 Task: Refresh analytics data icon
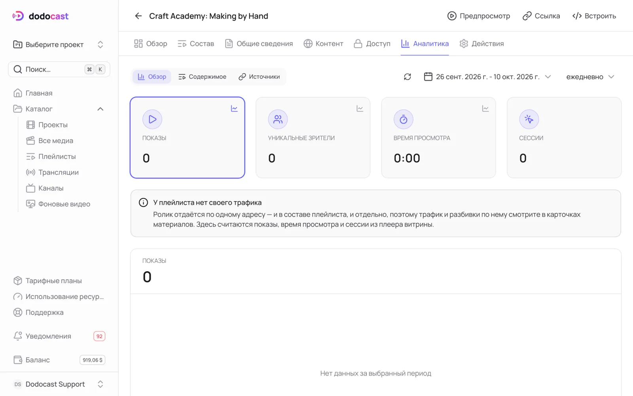[407, 77]
